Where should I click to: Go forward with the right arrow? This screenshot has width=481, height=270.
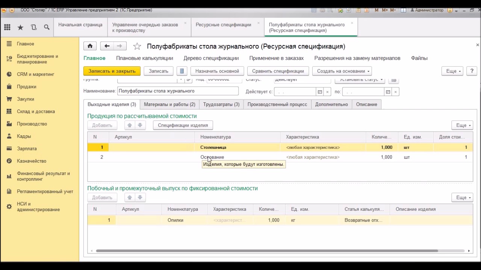coord(120,46)
